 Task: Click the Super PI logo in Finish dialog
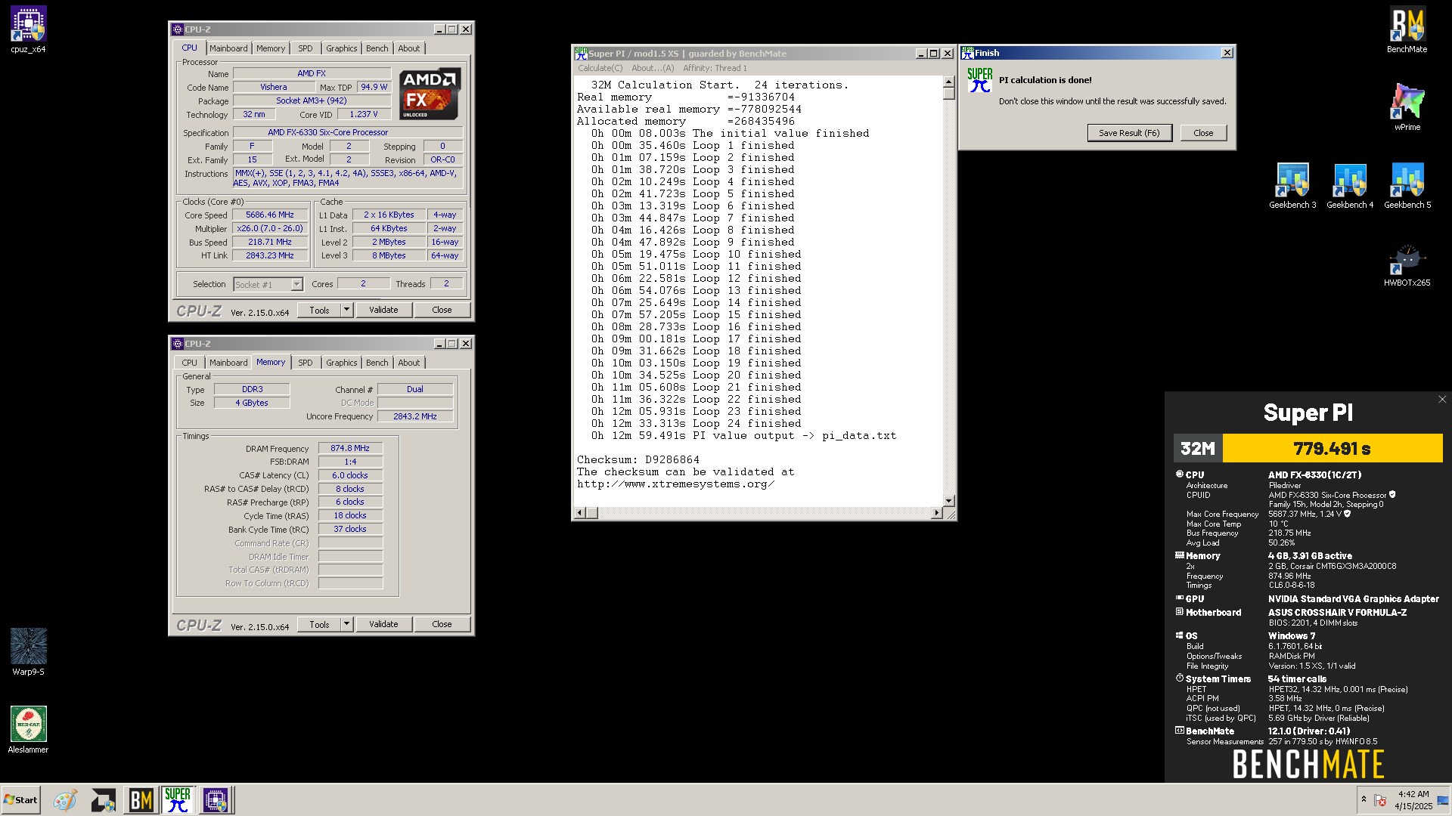pos(980,80)
